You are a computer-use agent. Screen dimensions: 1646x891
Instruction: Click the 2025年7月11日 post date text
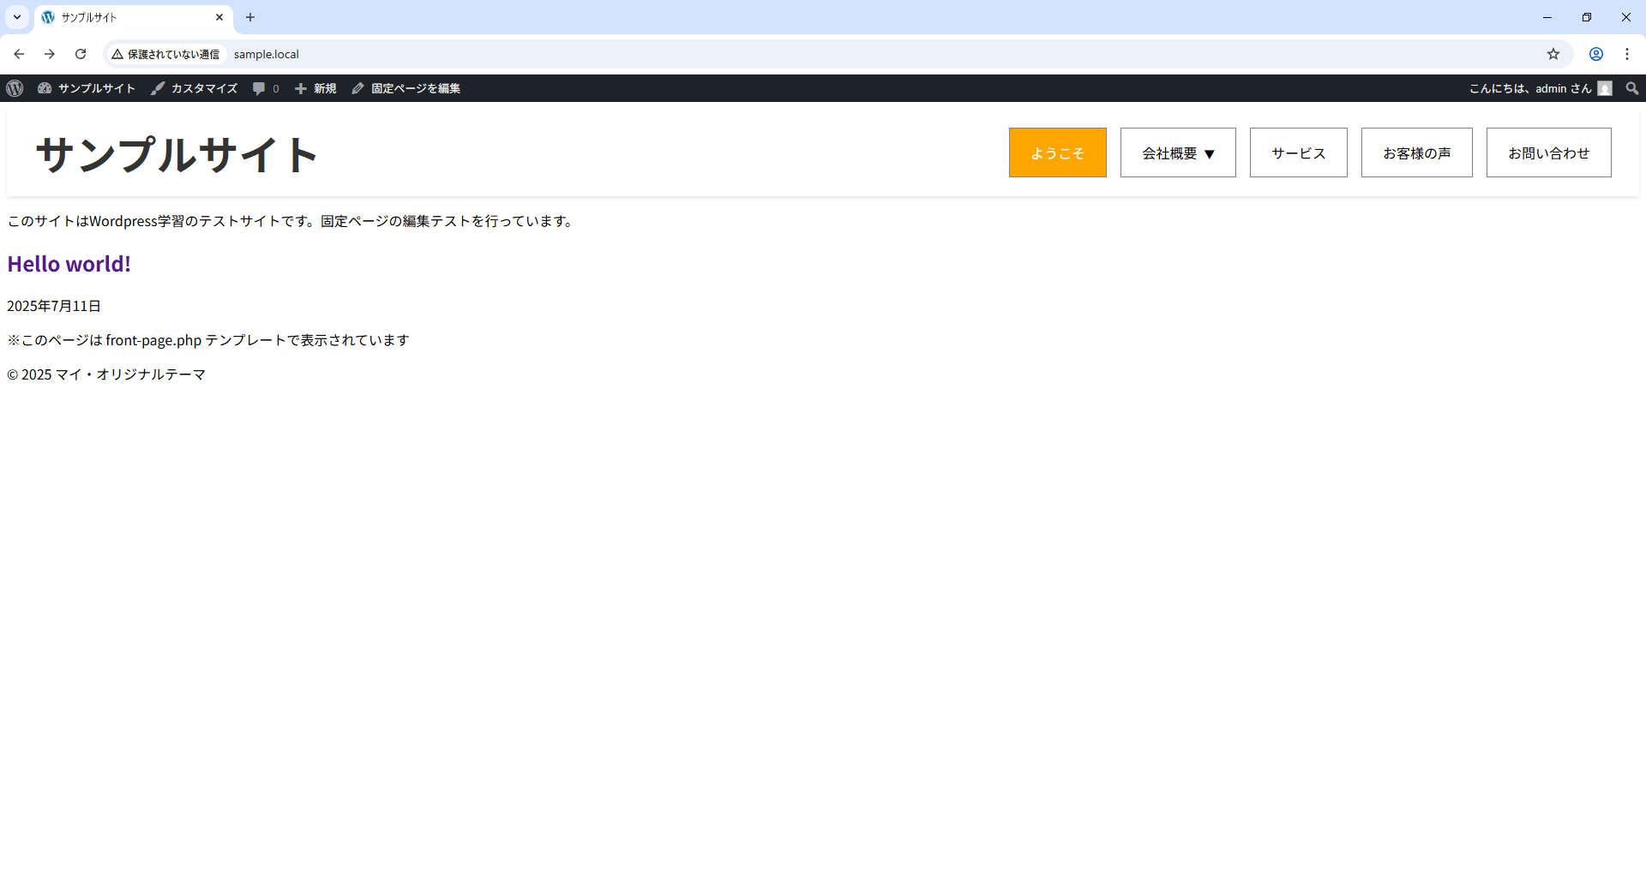pos(54,306)
